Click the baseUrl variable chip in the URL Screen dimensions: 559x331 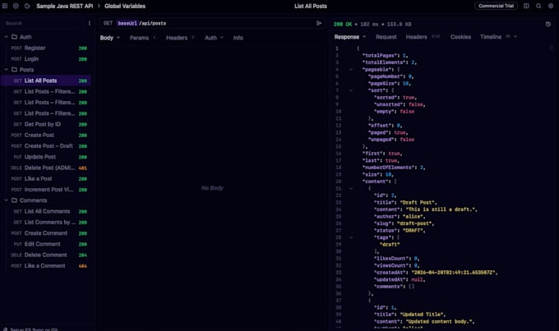[127, 23]
